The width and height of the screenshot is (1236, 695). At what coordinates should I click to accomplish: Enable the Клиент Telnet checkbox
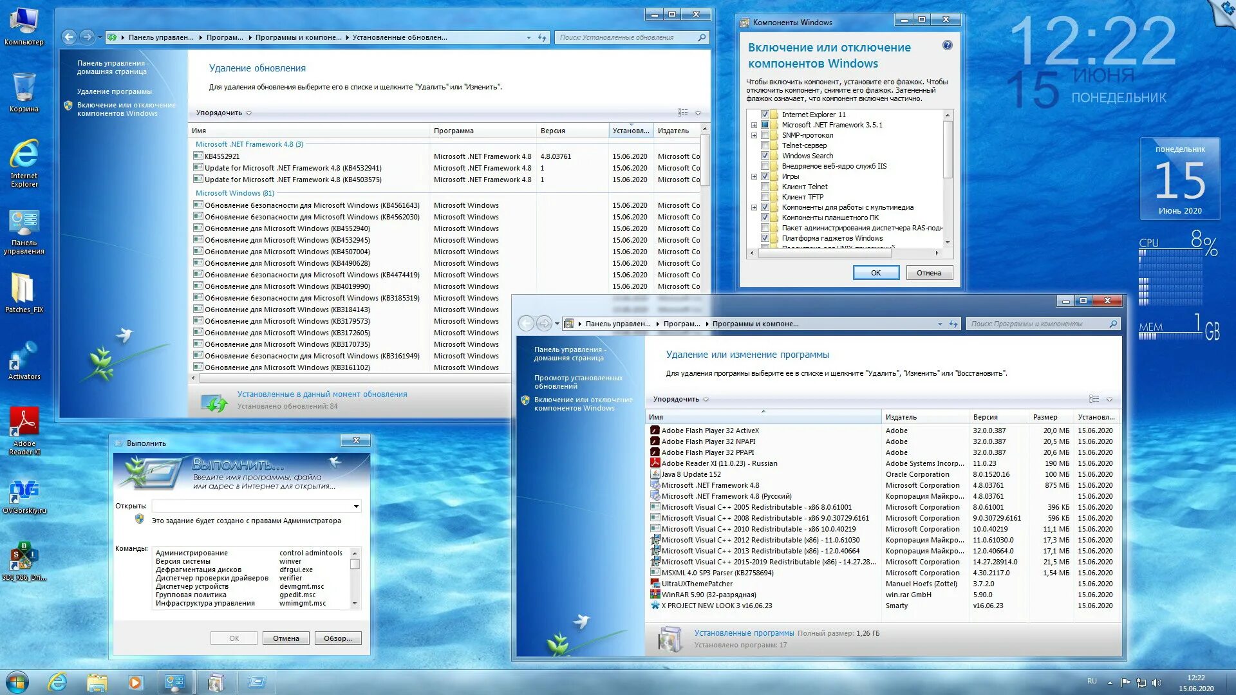click(765, 187)
